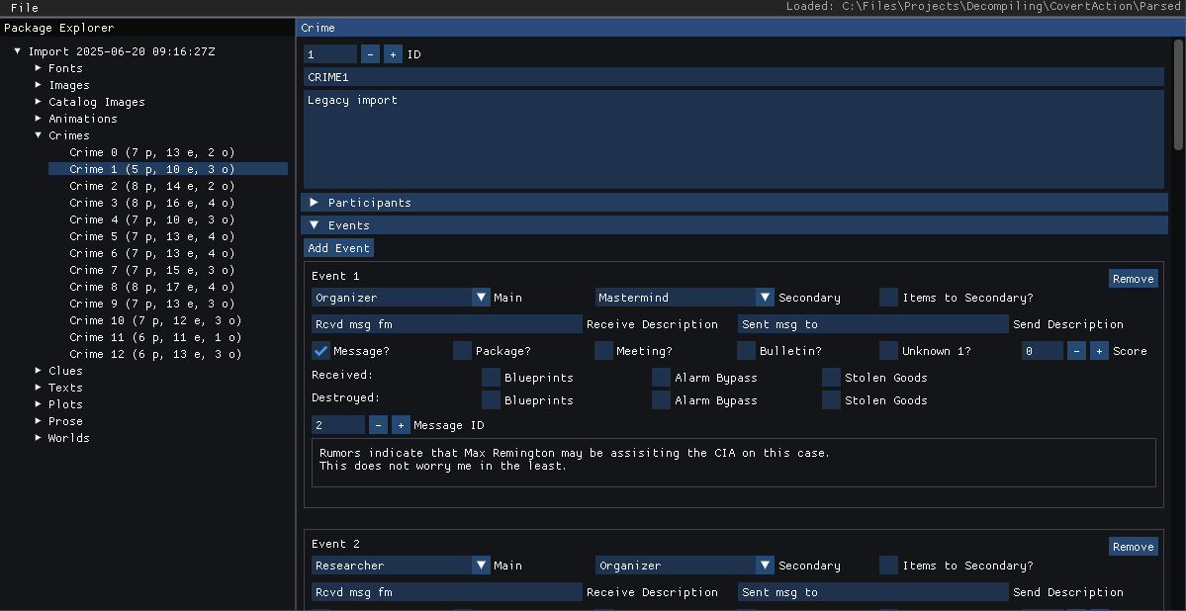Check Received Blueprints checkbox
The image size is (1186, 611).
491,378
